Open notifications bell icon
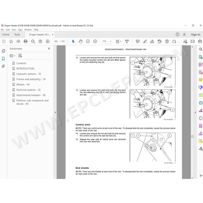 tap(184, 35)
